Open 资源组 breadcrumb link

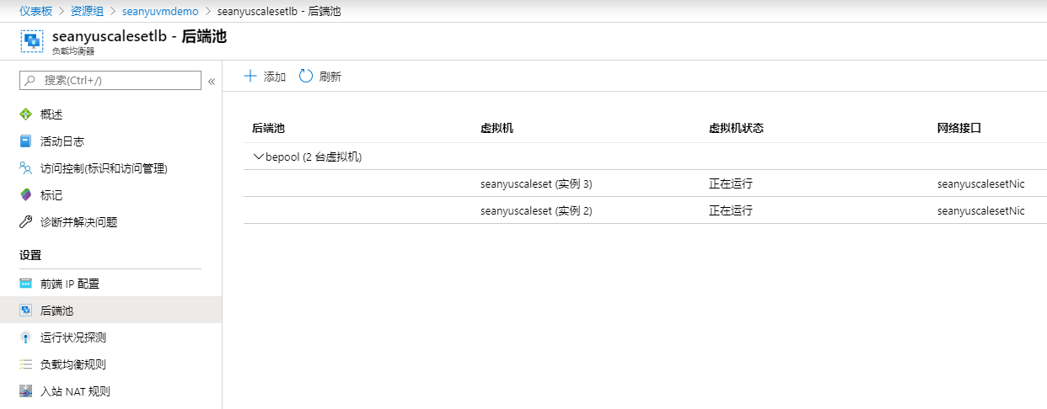tap(89, 11)
